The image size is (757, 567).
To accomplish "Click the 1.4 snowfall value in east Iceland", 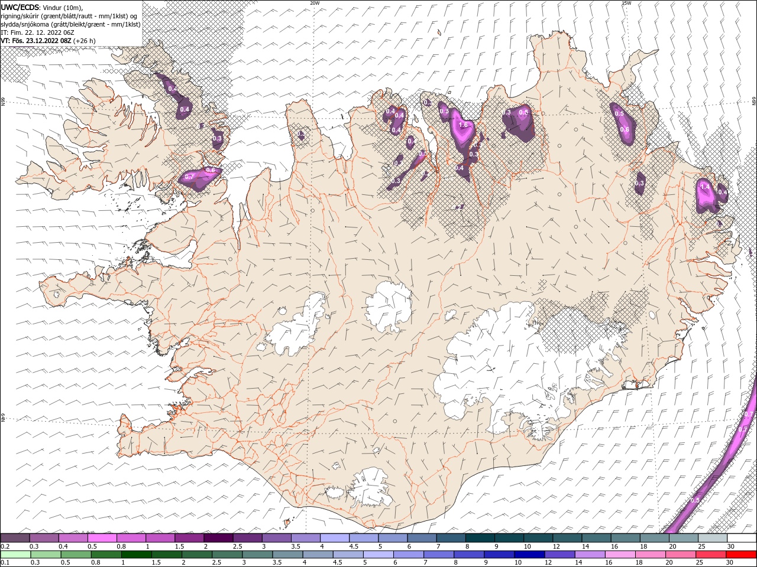I will (704, 187).
